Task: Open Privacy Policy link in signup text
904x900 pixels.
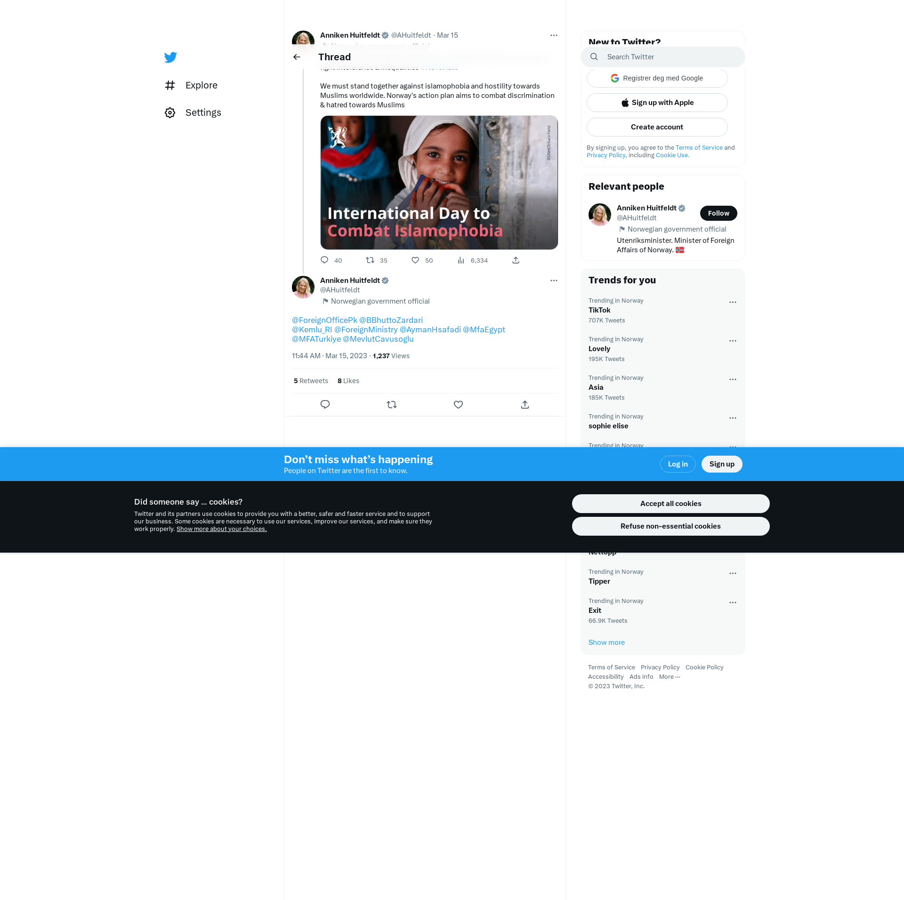Action: pos(606,155)
